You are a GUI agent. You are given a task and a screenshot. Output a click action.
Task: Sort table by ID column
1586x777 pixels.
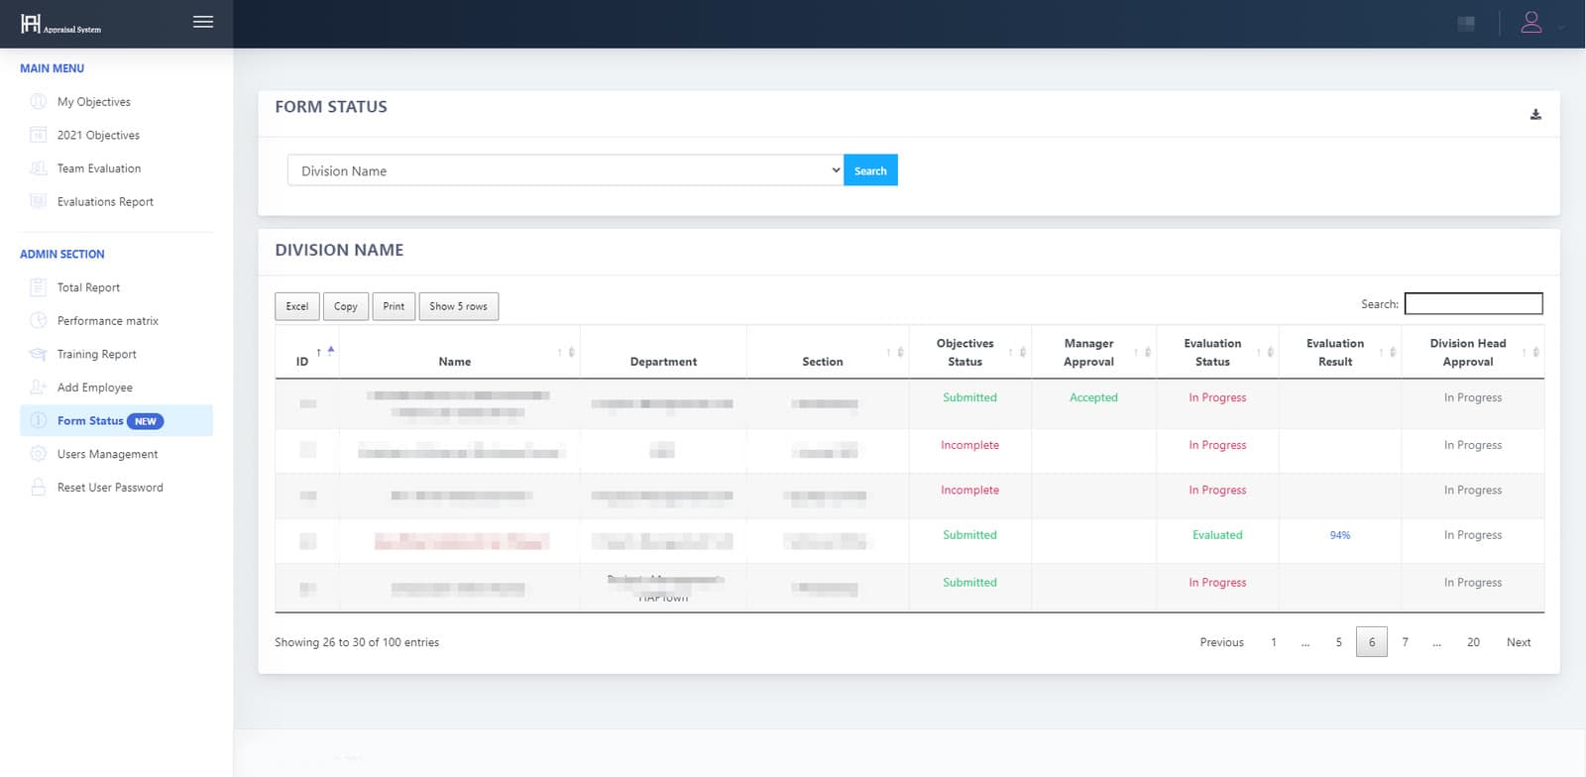(x=307, y=352)
